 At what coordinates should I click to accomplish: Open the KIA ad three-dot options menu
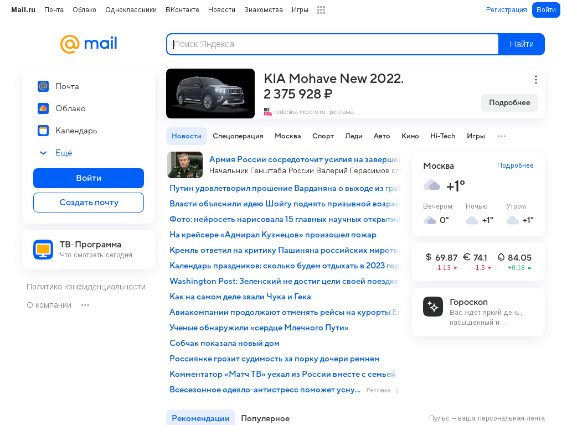coord(536,80)
